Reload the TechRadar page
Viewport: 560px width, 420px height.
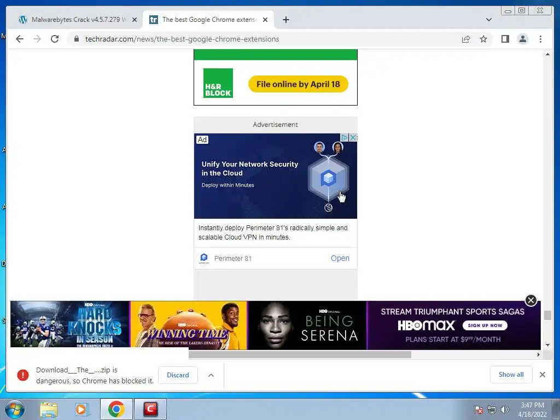55,39
